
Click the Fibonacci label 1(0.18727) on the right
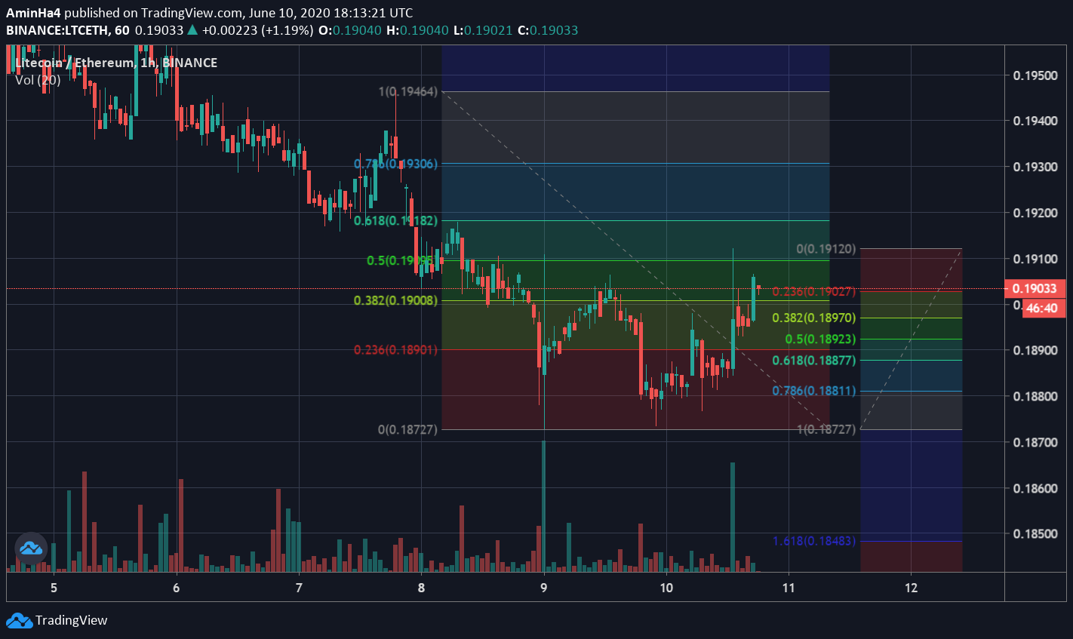(826, 429)
